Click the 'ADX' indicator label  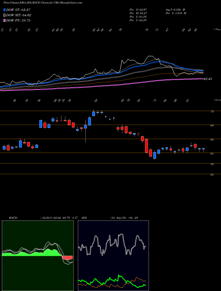[84, 217]
